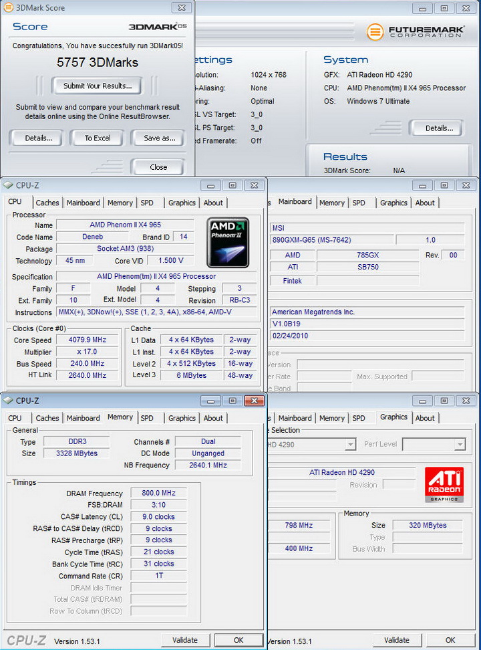Click multiplier value x 17.0

(x=88, y=352)
